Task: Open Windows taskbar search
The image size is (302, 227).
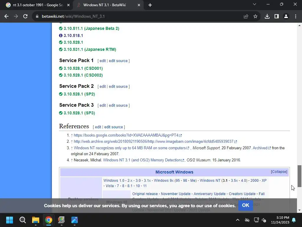Action: (x=22, y=220)
